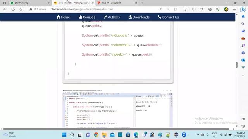This screenshot has height=139, width=248.
Task: Click the Eclipse output screenshot image
Action: (118, 108)
